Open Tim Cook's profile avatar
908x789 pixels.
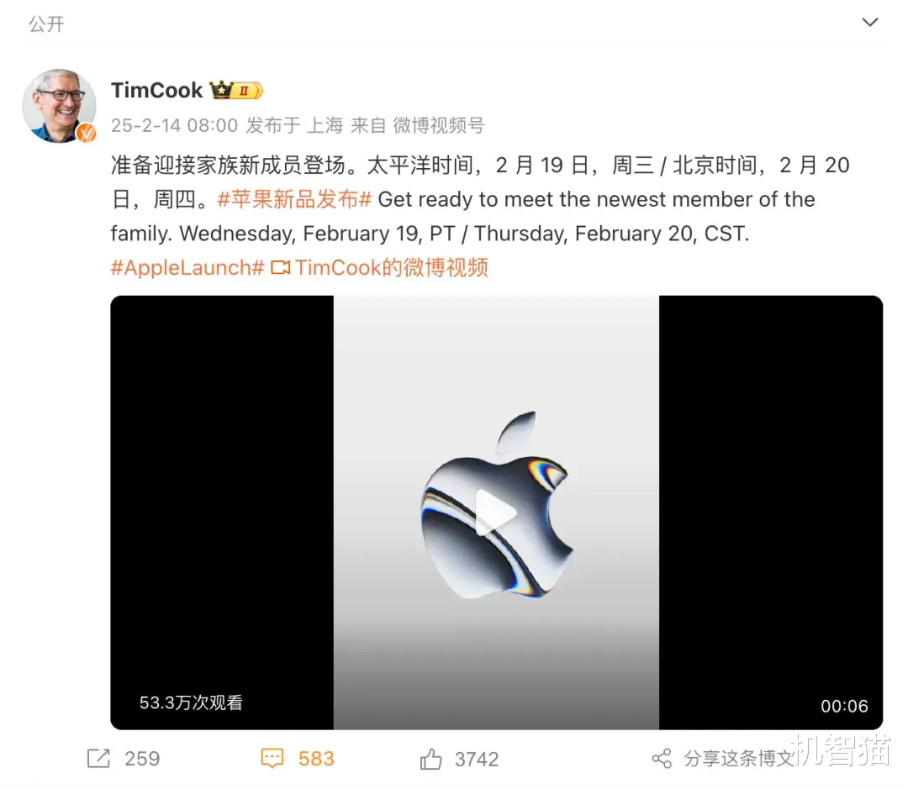[59, 106]
